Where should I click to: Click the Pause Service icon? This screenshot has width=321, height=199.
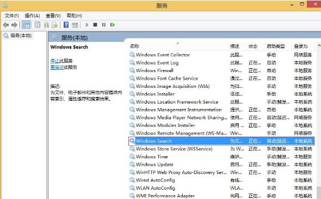104,25
